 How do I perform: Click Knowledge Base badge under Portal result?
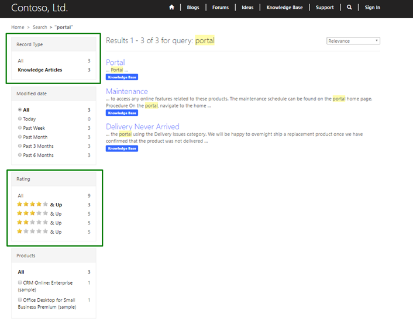click(x=122, y=77)
